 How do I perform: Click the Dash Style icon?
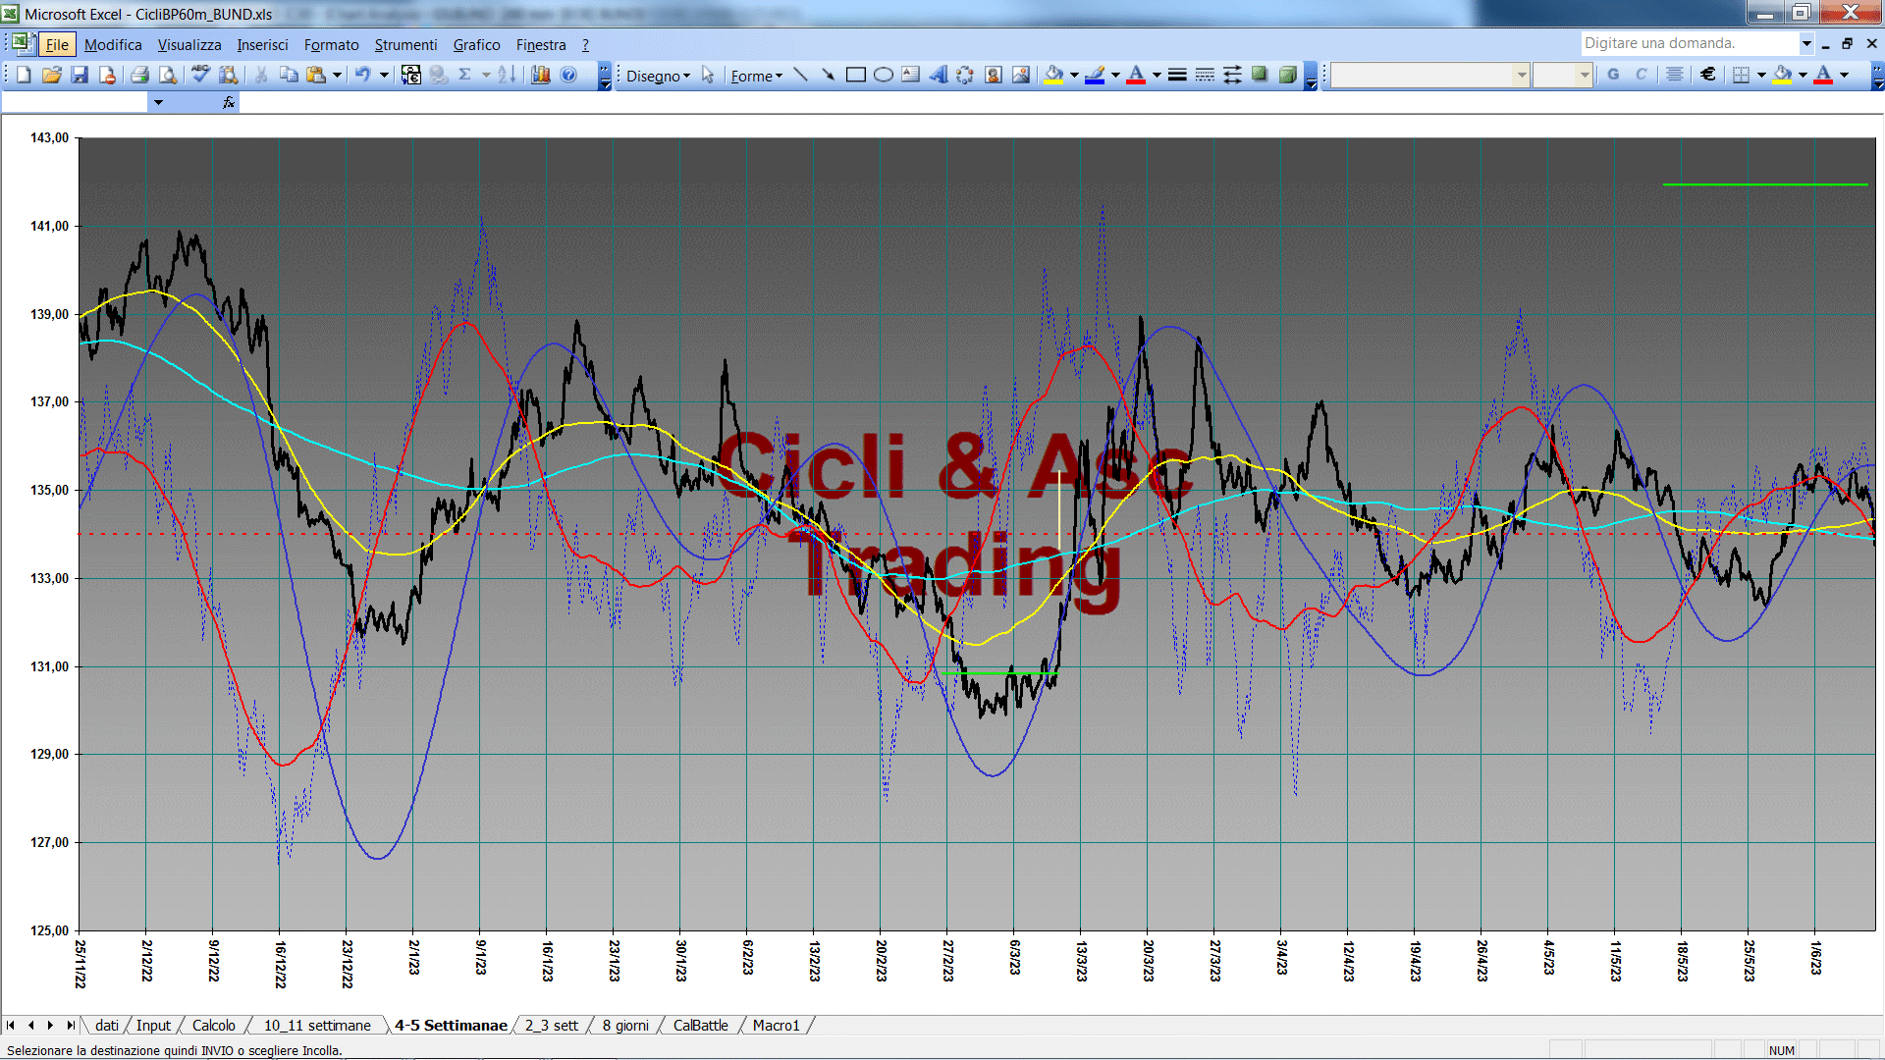pos(1205,75)
